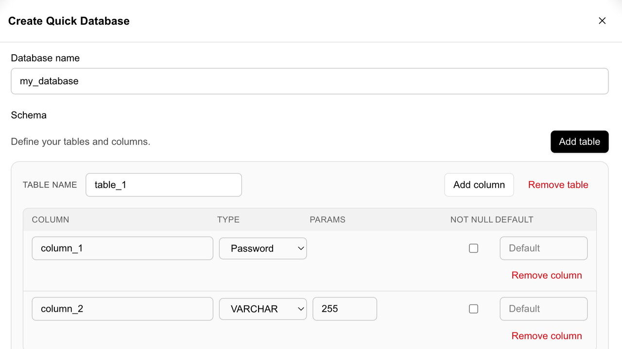Remove column_1 using Remove column
622x349 pixels.
tap(547, 275)
